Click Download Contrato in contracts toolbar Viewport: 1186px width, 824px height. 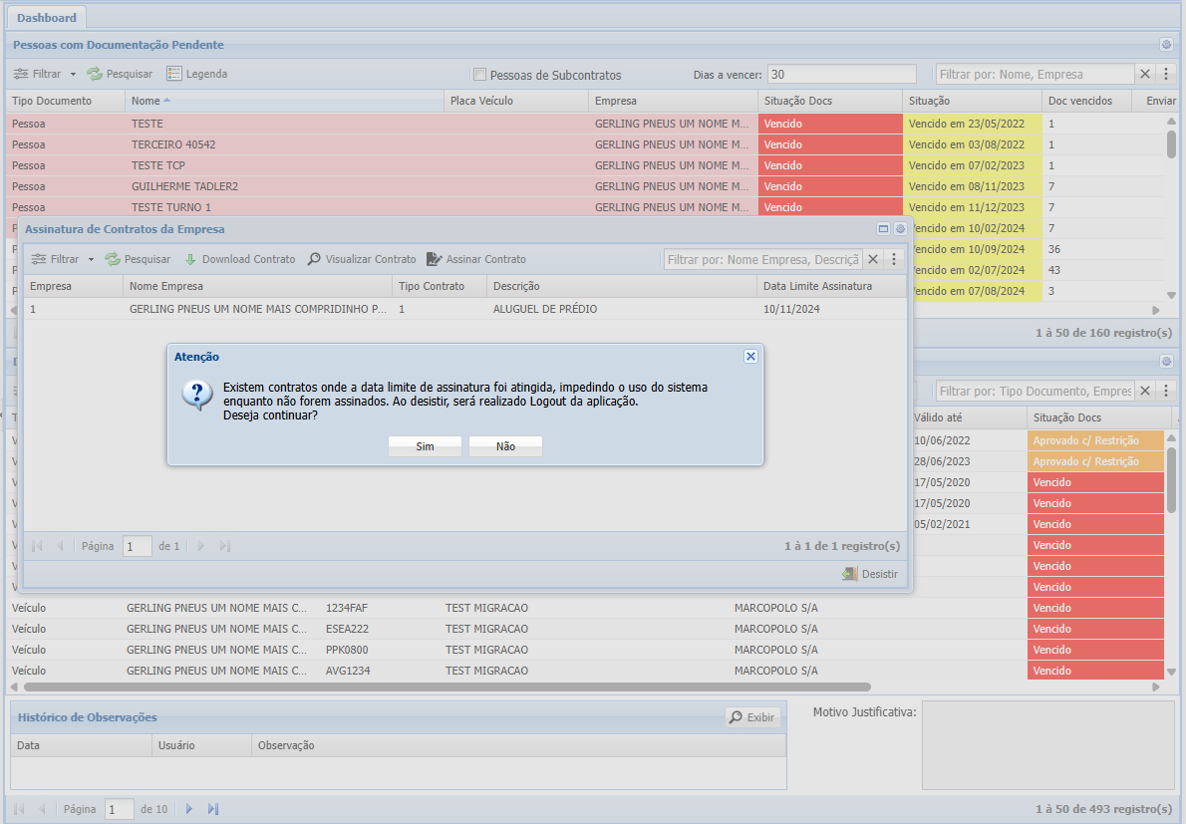click(x=240, y=259)
